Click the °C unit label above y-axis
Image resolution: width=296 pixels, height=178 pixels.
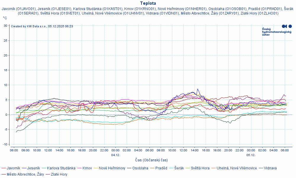tap(5, 18)
